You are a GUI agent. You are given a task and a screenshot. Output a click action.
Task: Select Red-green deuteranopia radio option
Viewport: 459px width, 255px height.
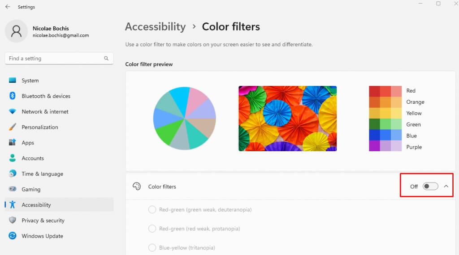coord(152,209)
